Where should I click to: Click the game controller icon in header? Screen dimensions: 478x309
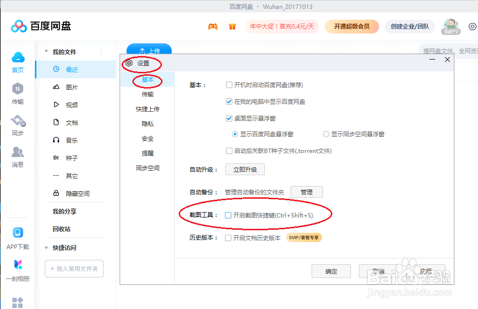pos(213,27)
